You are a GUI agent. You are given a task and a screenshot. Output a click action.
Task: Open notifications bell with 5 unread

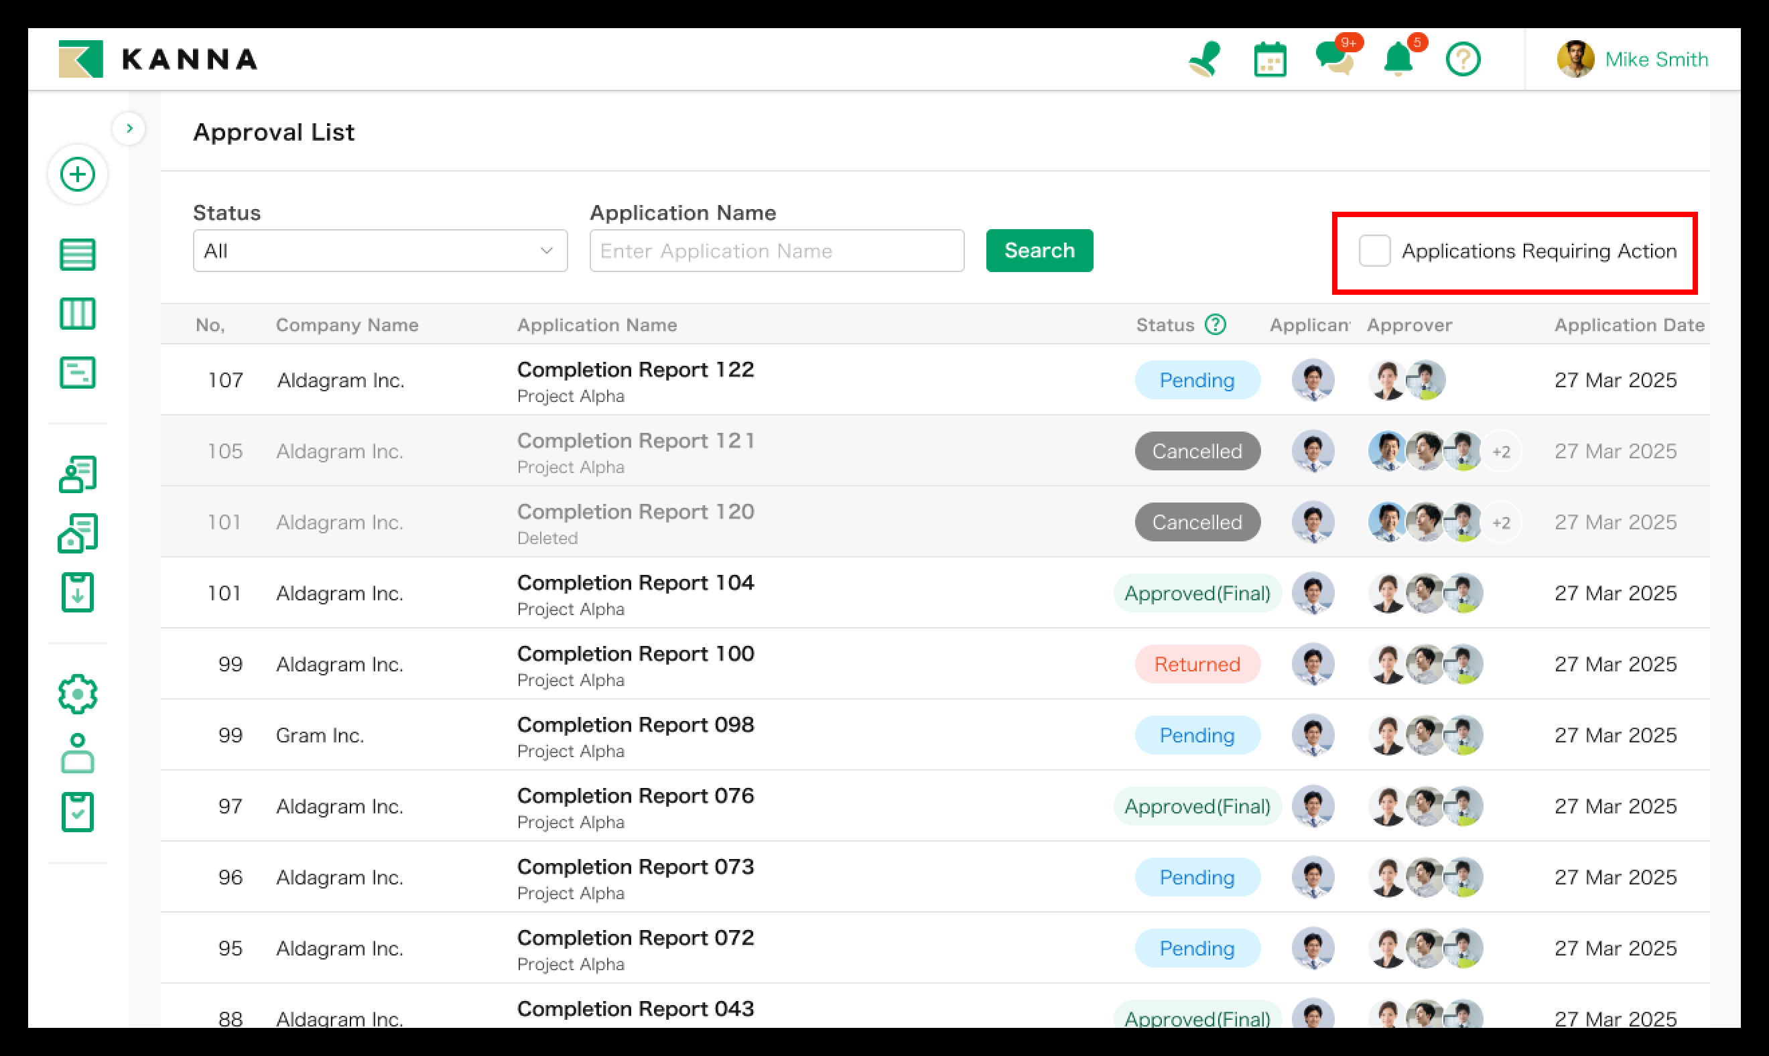click(x=1398, y=59)
